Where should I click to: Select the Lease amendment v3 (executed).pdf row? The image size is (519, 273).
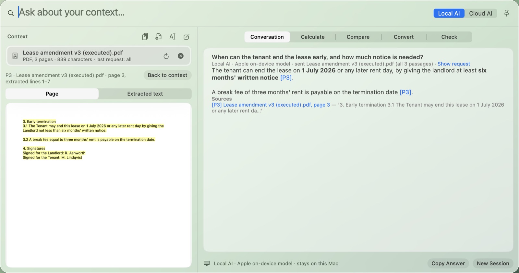[98, 56]
